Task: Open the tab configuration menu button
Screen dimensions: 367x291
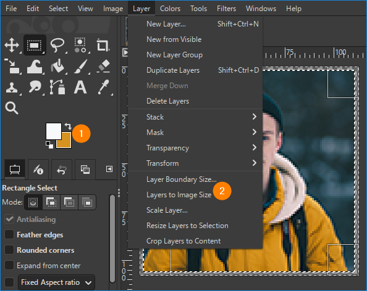Action: [109, 169]
